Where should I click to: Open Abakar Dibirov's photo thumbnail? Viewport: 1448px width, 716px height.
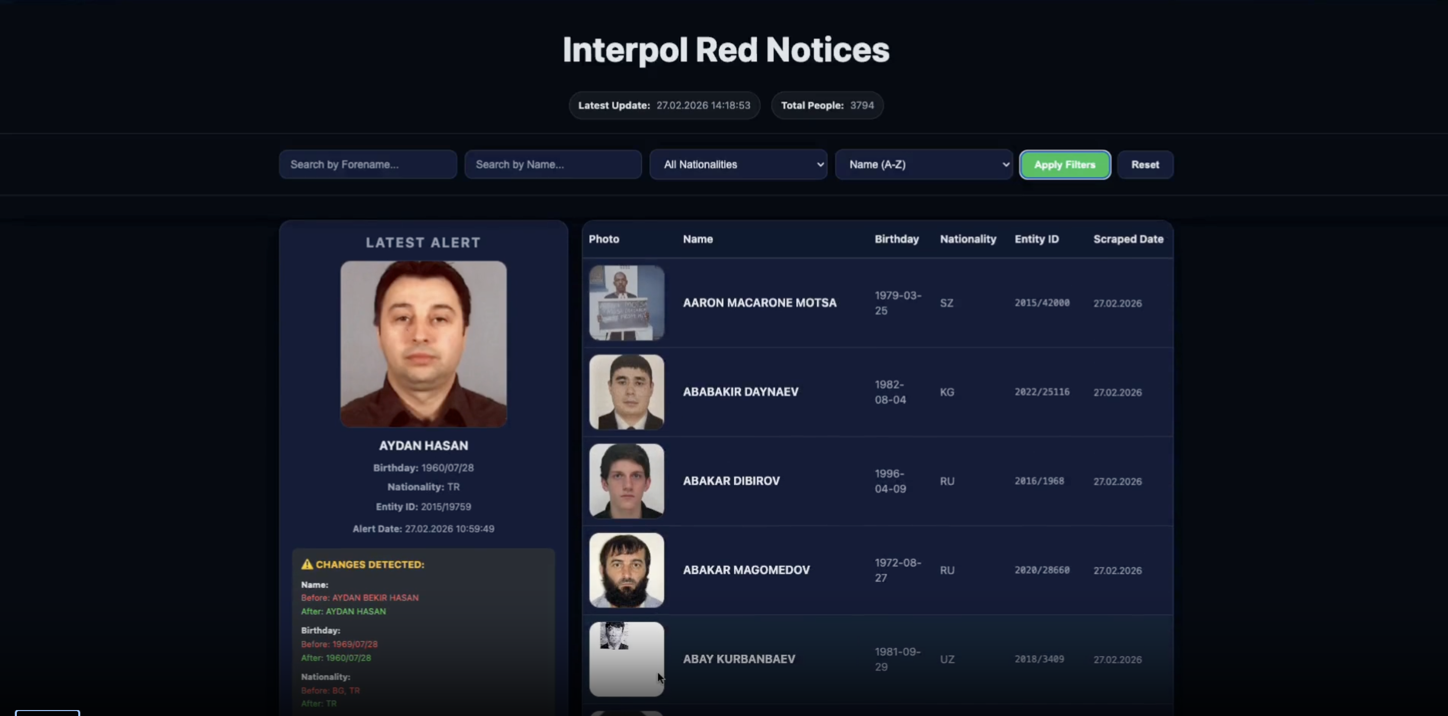tap(626, 481)
